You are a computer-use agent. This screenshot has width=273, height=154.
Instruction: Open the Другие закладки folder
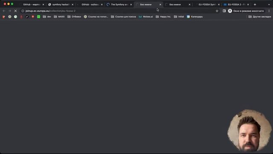coord(260,17)
